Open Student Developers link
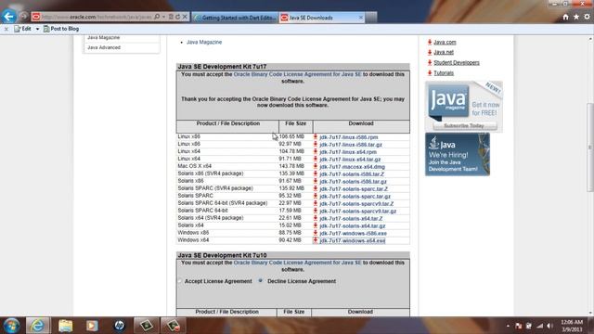Image resolution: width=594 pixels, height=334 pixels. coord(457,62)
